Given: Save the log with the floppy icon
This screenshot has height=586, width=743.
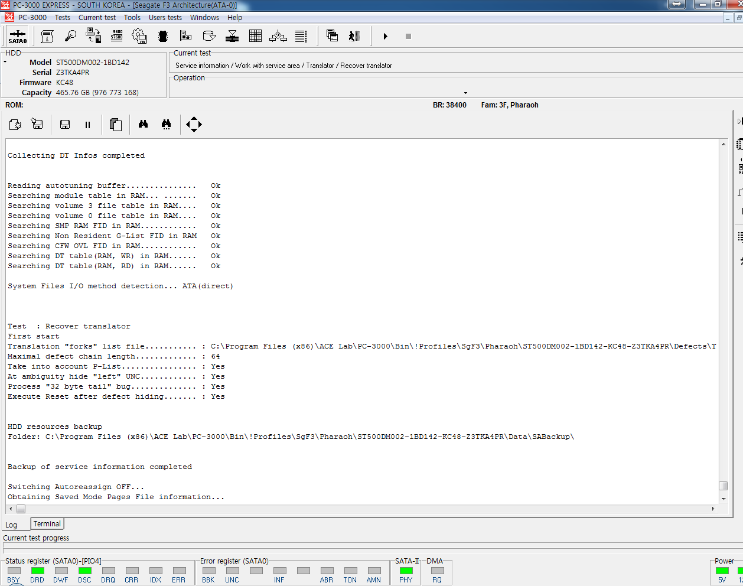Looking at the screenshot, I should pos(65,124).
